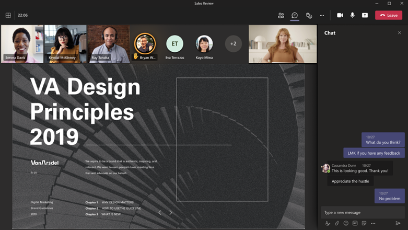Click Kayo Miwa participant avatar
The height and width of the screenshot is (230, 408).
(204, 44)
